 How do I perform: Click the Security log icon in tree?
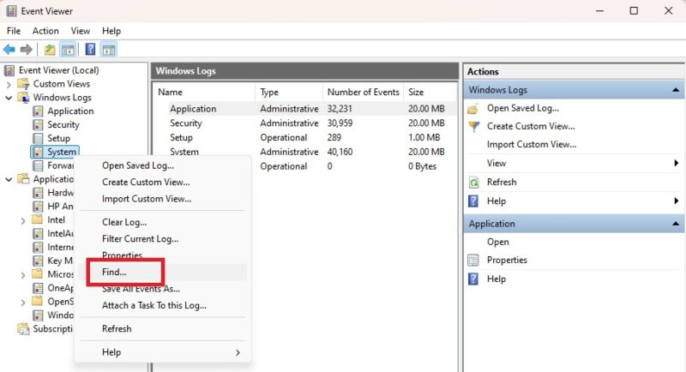38,124
